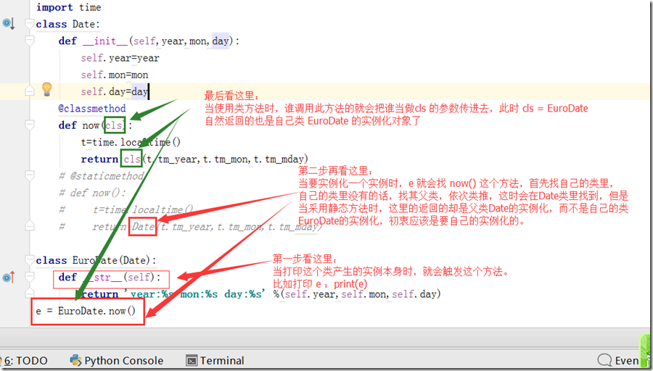This screenshot has height=371, width=653.
Task: Collapse the commented @staticmethod block fold marker
Action: [x=30, y=175]
